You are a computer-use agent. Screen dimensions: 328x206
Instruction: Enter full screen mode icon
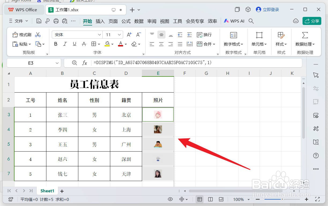point(318,199)
